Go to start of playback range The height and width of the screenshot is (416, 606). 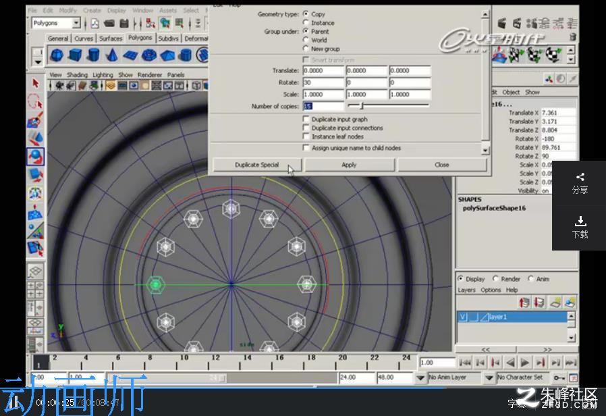pos(464,363)
